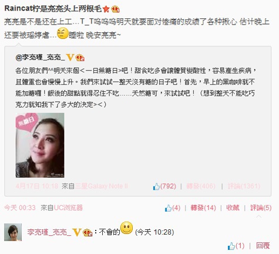Click 轉發(14) on the repost
The image size is (279, 254).
pos(203,208)
